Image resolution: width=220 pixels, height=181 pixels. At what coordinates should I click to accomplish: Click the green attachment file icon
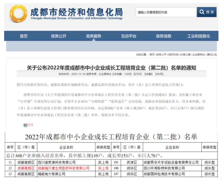(25, 125)
